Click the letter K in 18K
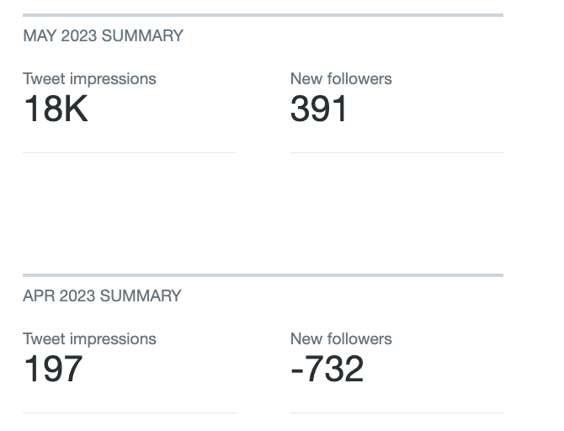 pos(76,109)
